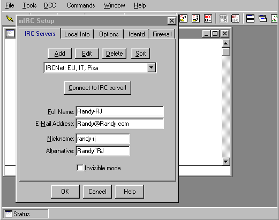
Task: Open the Tools menu
Action: [x=29, y=5]
